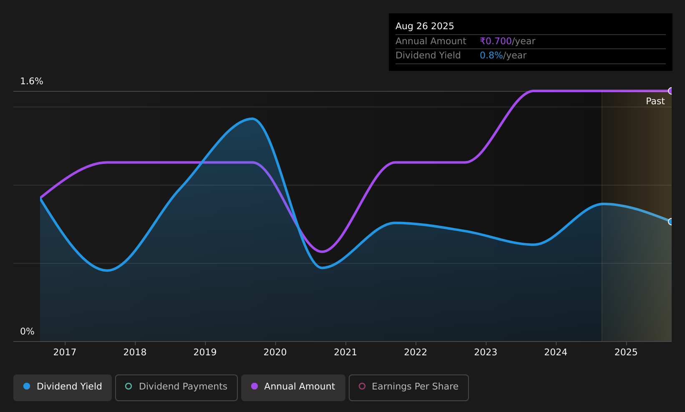
Task: Click the teal Dividend Payments circle icon
Action: pos(128,386)
